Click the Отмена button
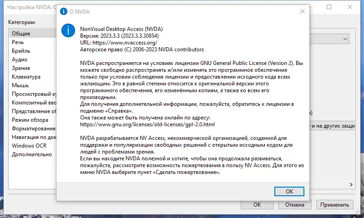The width and height of the screenshot is (364, 218). pos(294,205)
